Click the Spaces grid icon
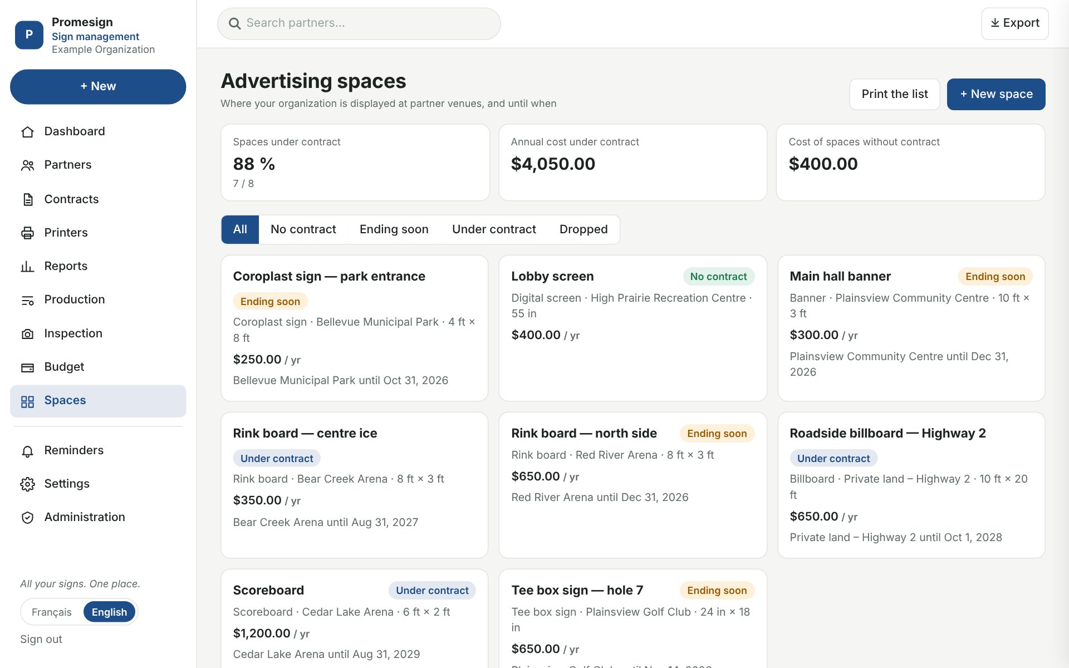This screenshot has height=668, width=1069. (27, 401)
